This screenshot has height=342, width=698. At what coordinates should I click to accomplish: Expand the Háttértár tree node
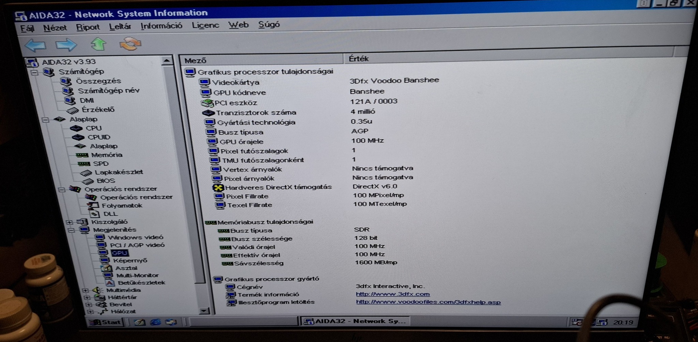pos(87,298)
